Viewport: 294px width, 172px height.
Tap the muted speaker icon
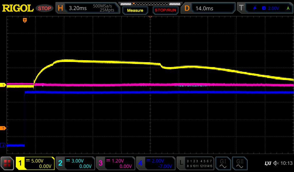pos(276,163)
